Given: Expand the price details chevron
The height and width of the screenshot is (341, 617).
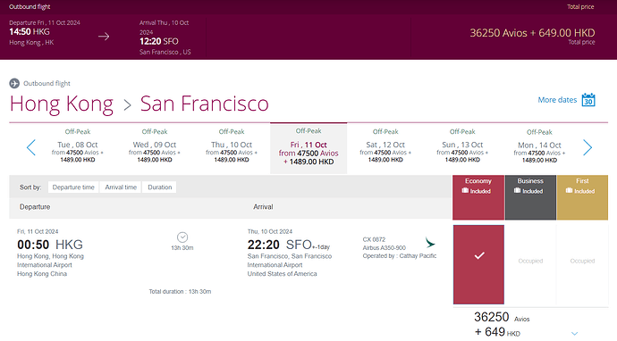Looking at the screenshot, I should click(x=574, y=334).
